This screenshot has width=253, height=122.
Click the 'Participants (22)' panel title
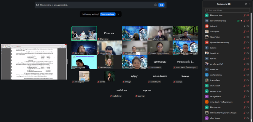(224, 4)
